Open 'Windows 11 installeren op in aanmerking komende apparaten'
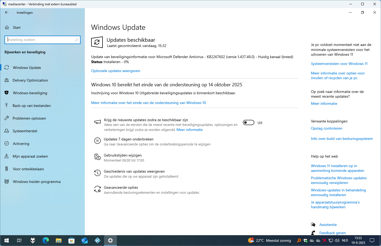Viewport: 381px width, 246px height. (x=337, y=168)
